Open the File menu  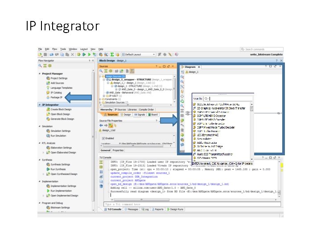(x=40, y=49)
